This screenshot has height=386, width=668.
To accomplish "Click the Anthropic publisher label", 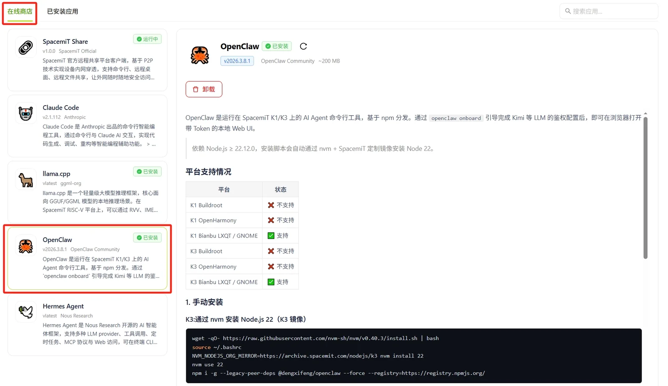I will click(75, 117).
